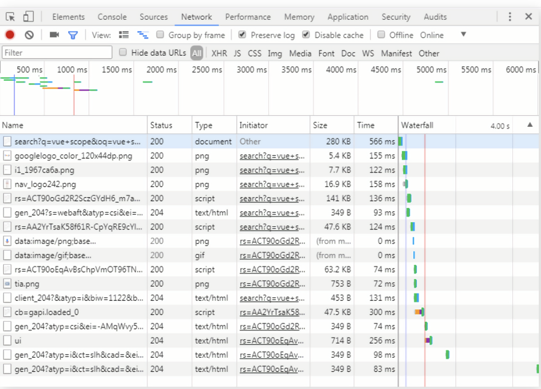Click the waterfall bar for ui request
This screenshot has height=389, width=541.
(429, 341)
